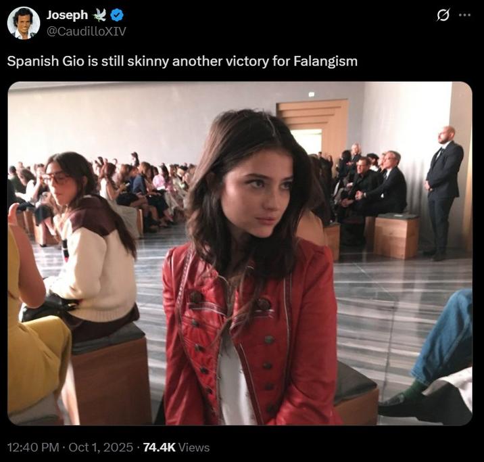This screenshot has width=484, height=462.
Task: Click the words "Spanish Gio" in the post
Action: pos(38,62)
